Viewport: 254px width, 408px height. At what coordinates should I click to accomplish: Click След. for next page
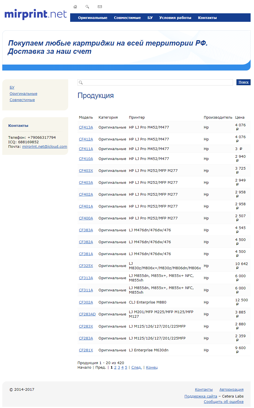(136, 368)
